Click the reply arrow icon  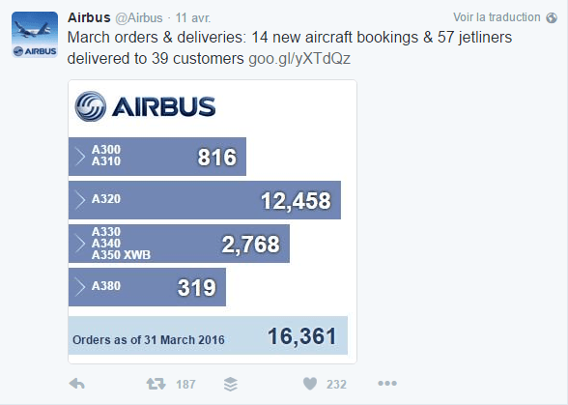pyautogui.click(x=77, y=384)
